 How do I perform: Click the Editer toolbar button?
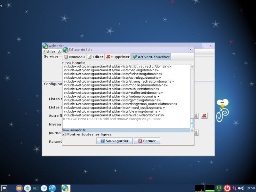(x=95, y=57)
